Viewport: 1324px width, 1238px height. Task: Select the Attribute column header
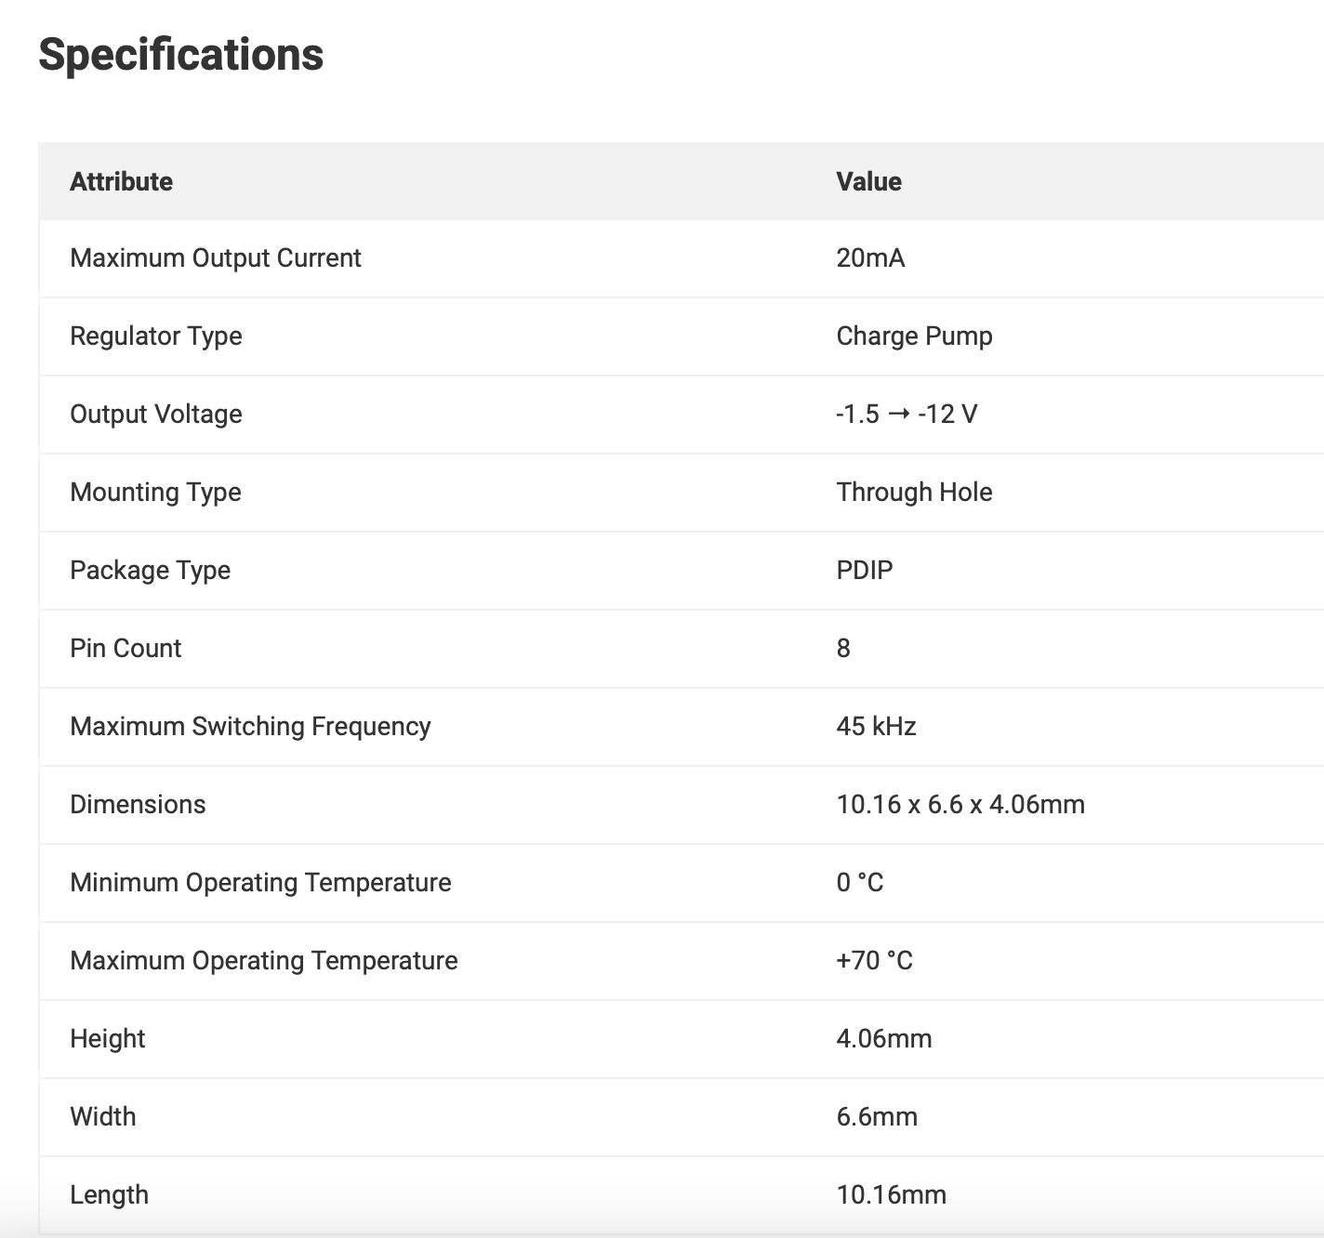(x=122, y=181)
